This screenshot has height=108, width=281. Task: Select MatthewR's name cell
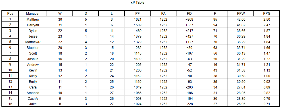point(33,42)
